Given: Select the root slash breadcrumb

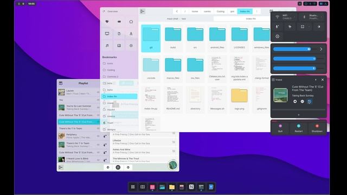Looking at the screenshot, I should [x=185, y=11].
